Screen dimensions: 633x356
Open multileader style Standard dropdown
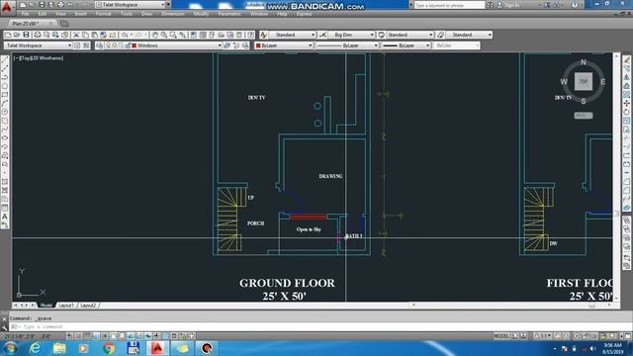point(469,36)
